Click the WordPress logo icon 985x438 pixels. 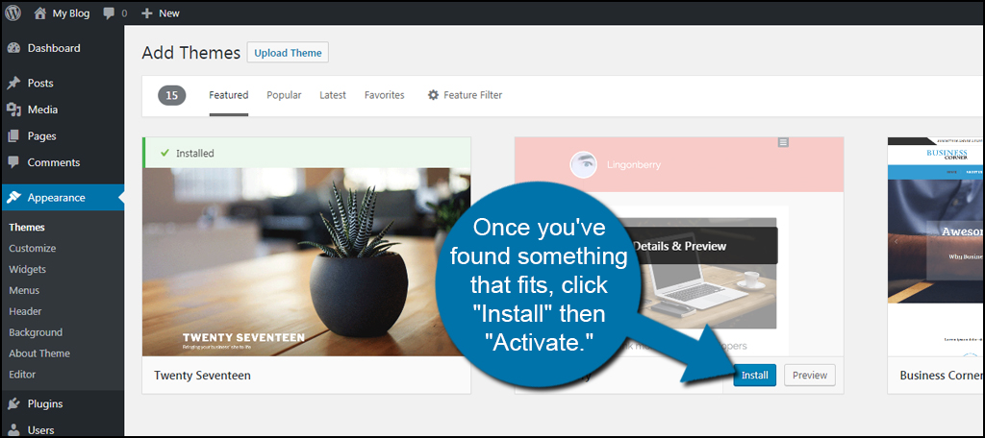[x=13, y=12]
